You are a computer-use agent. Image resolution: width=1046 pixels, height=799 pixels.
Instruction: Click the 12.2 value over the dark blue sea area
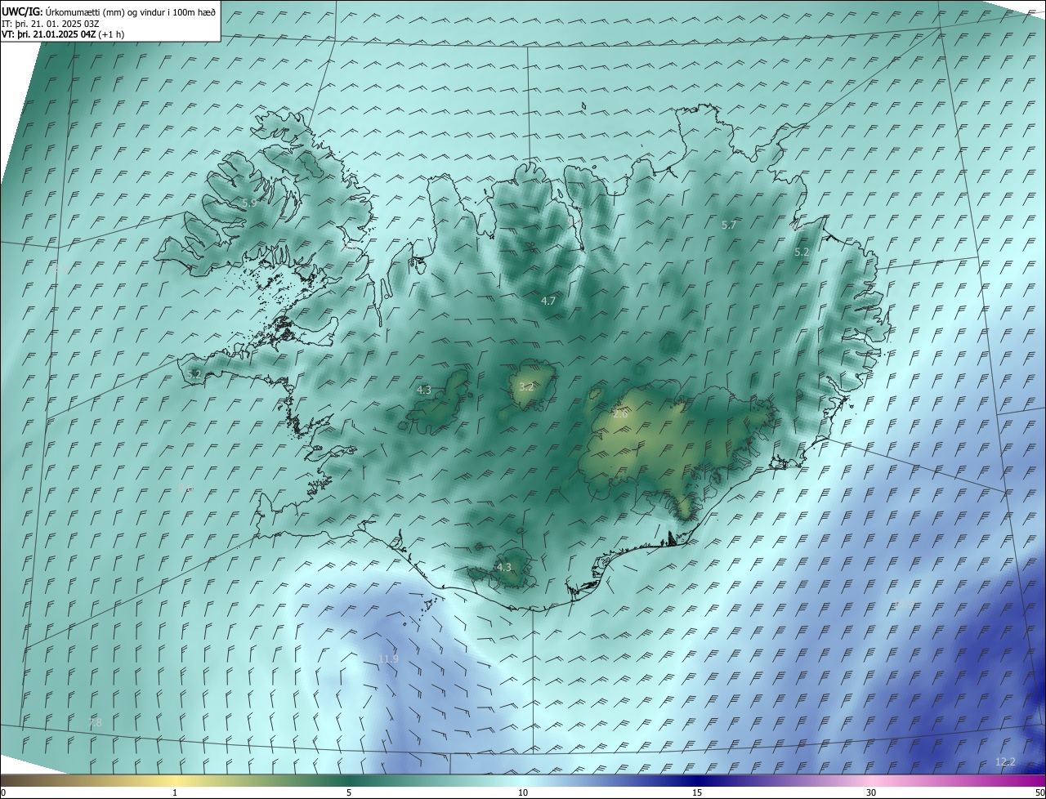pyautogui.click(x=1005, y=761)
